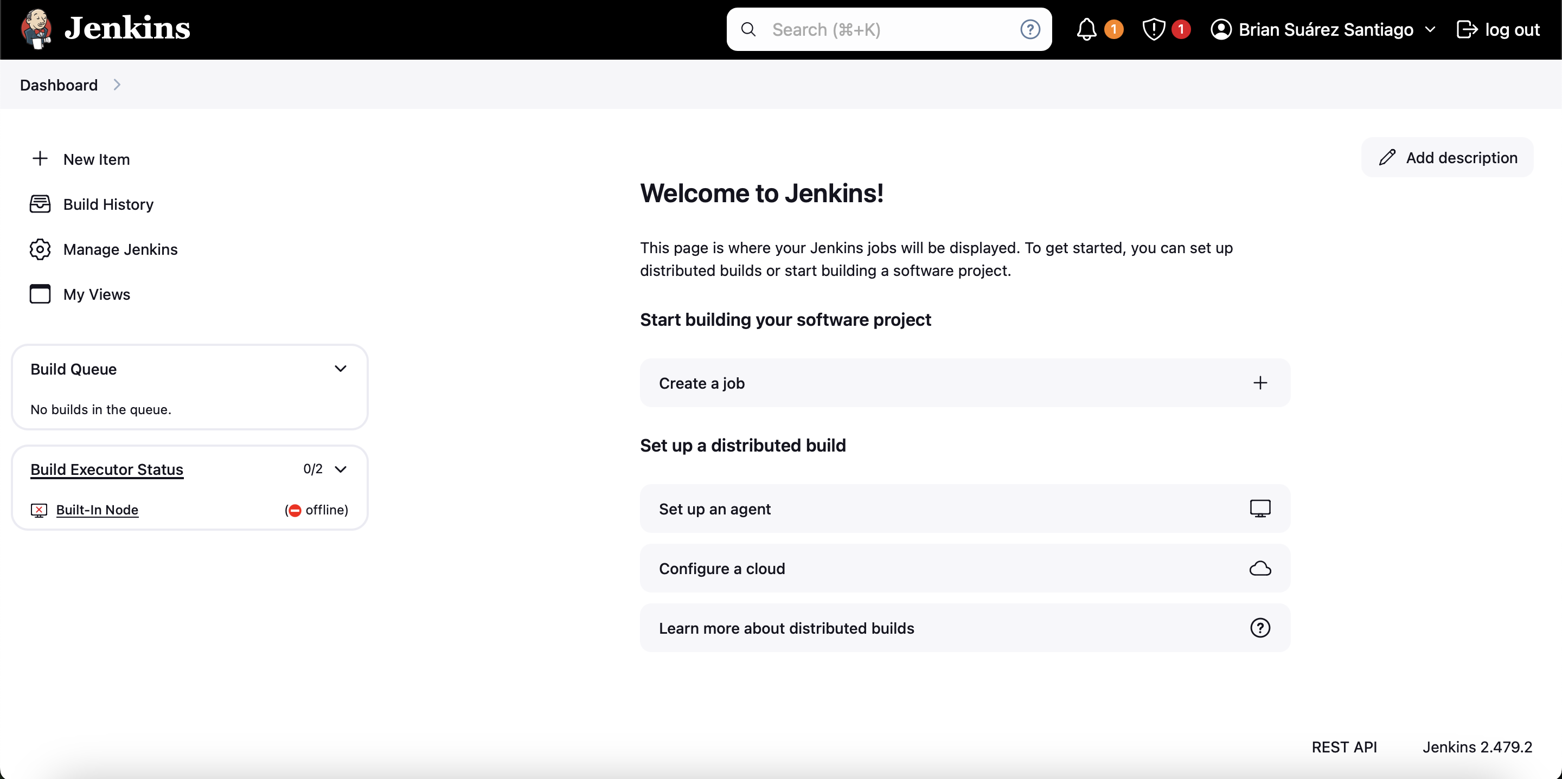Collapse the Build Queue panel
The height and width of the screenshot is (779, 1562).
click(341, 368)
